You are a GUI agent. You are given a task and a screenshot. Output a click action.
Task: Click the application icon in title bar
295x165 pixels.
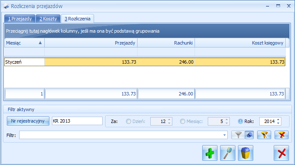[6, 6]
